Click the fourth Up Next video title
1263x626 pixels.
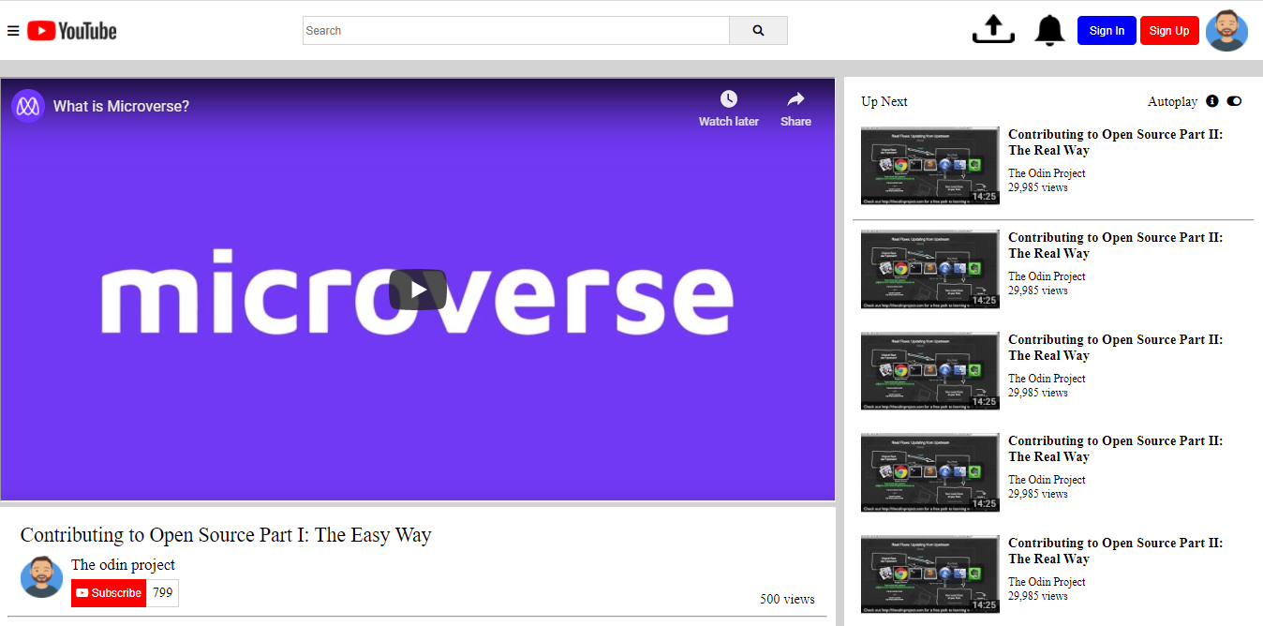pyautogui.click(x=1116, y=449)
